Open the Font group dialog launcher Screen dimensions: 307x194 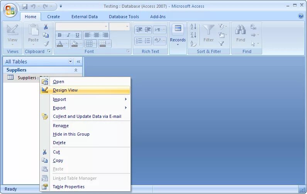point(128,51)
